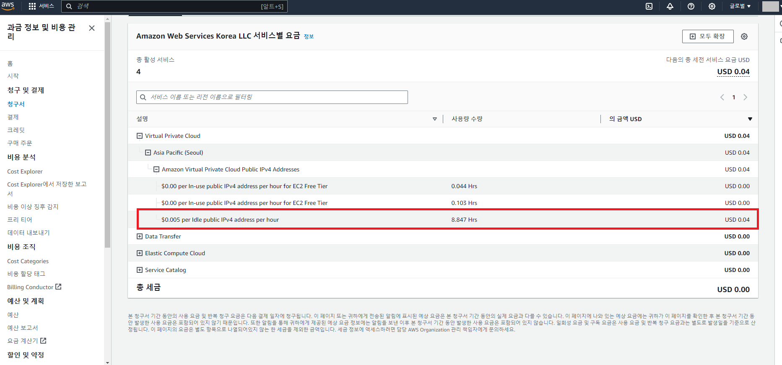Collapse Asia Pacific (Seoul) row
The height and width of the screenshot is (365, 782).
click(148, 153)
